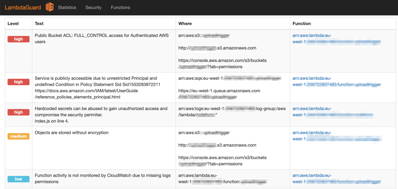The height and width of the screenshot is (189, 398).
Task: Click the high badge for publicly accessible service
Action: point(18,82)
